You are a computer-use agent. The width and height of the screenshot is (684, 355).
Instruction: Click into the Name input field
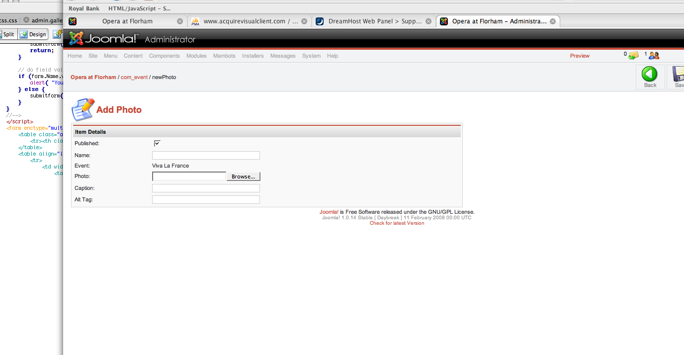(x=206, y=155)
